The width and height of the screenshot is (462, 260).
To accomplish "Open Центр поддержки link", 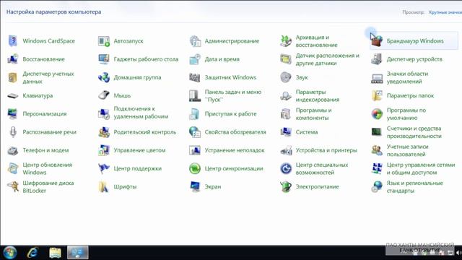I will [138, 168].
